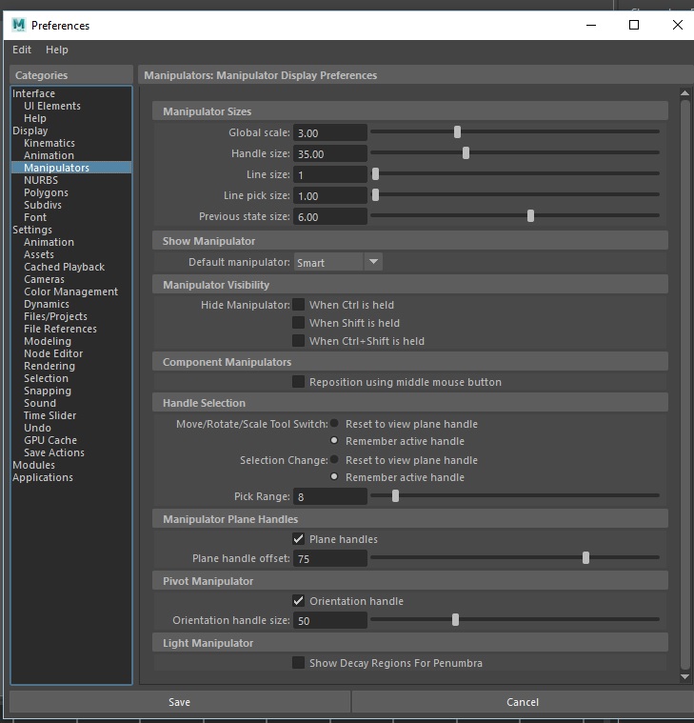The height and width of the screenshot is (723, 694).
Task: Collapse the Component Manipulators section
Action: click(x=410, y=362)
